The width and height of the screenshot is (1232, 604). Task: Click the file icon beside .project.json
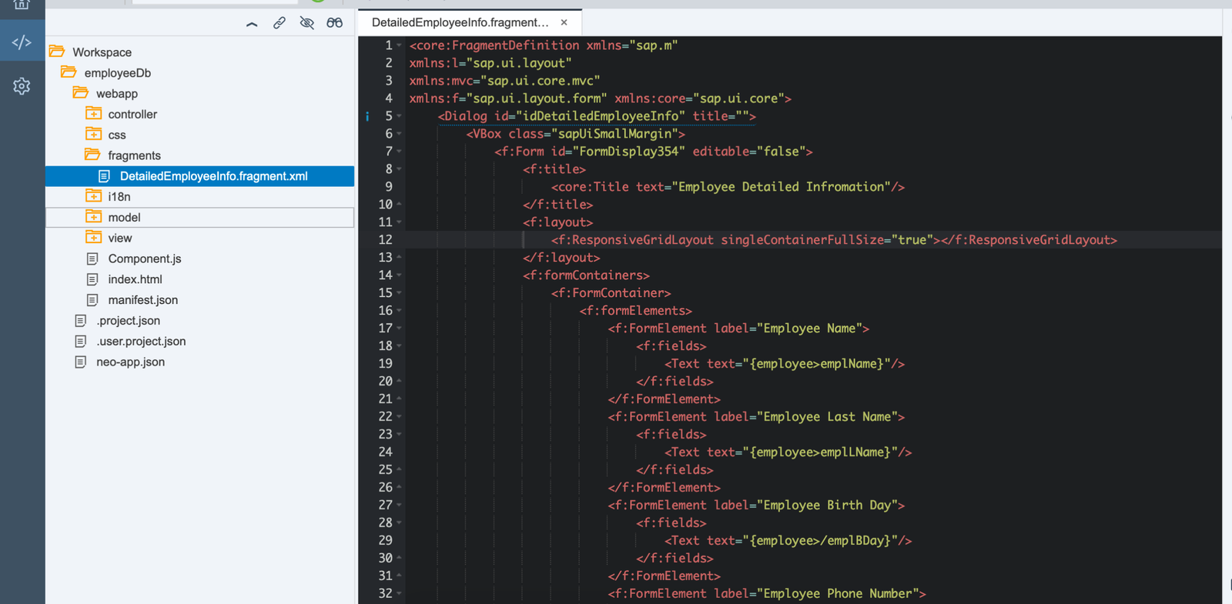[x=80, y=320]
